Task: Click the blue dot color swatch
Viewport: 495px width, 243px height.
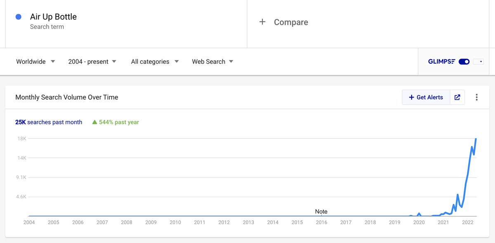Action: (x=18, y=17)
